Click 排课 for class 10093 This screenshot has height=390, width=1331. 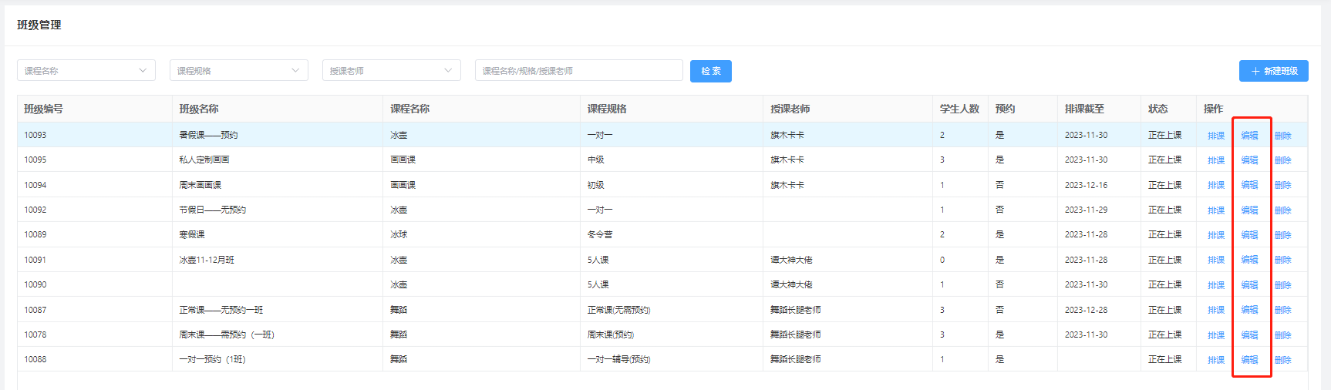(x=1216, y=136)
